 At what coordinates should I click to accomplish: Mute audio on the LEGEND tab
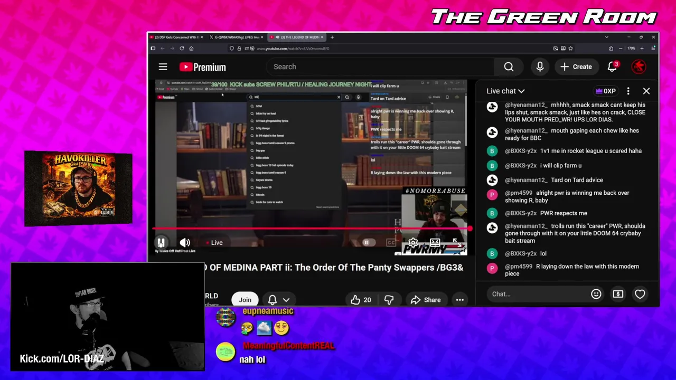[277, 37]
